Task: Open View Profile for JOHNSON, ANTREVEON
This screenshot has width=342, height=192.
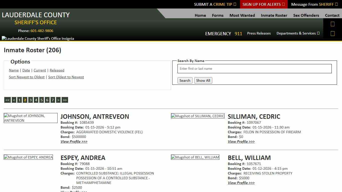Action: tap(74, 141)
